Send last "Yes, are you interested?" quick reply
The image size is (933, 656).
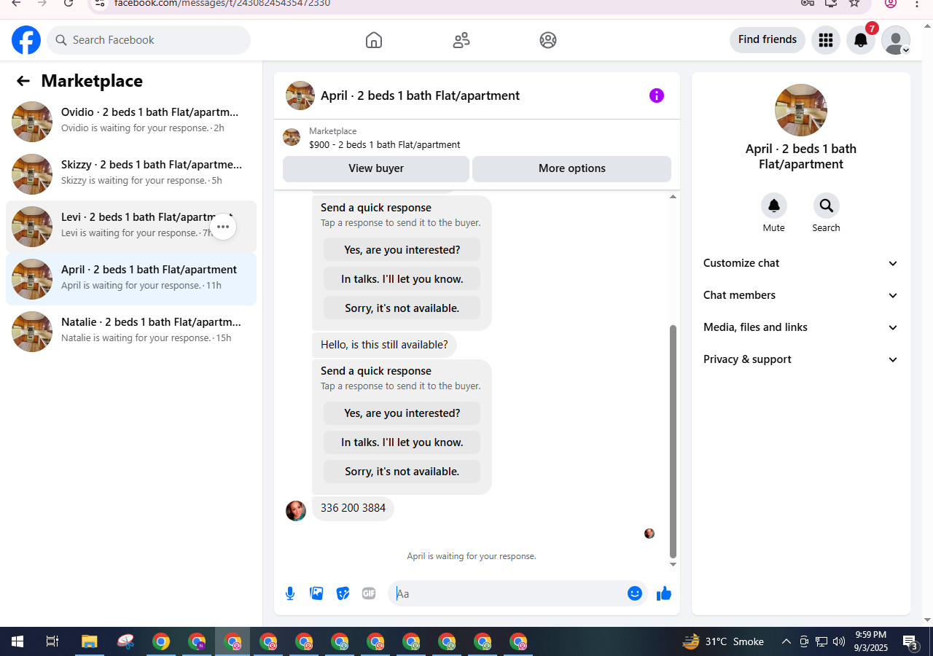[x=402, y=413]
